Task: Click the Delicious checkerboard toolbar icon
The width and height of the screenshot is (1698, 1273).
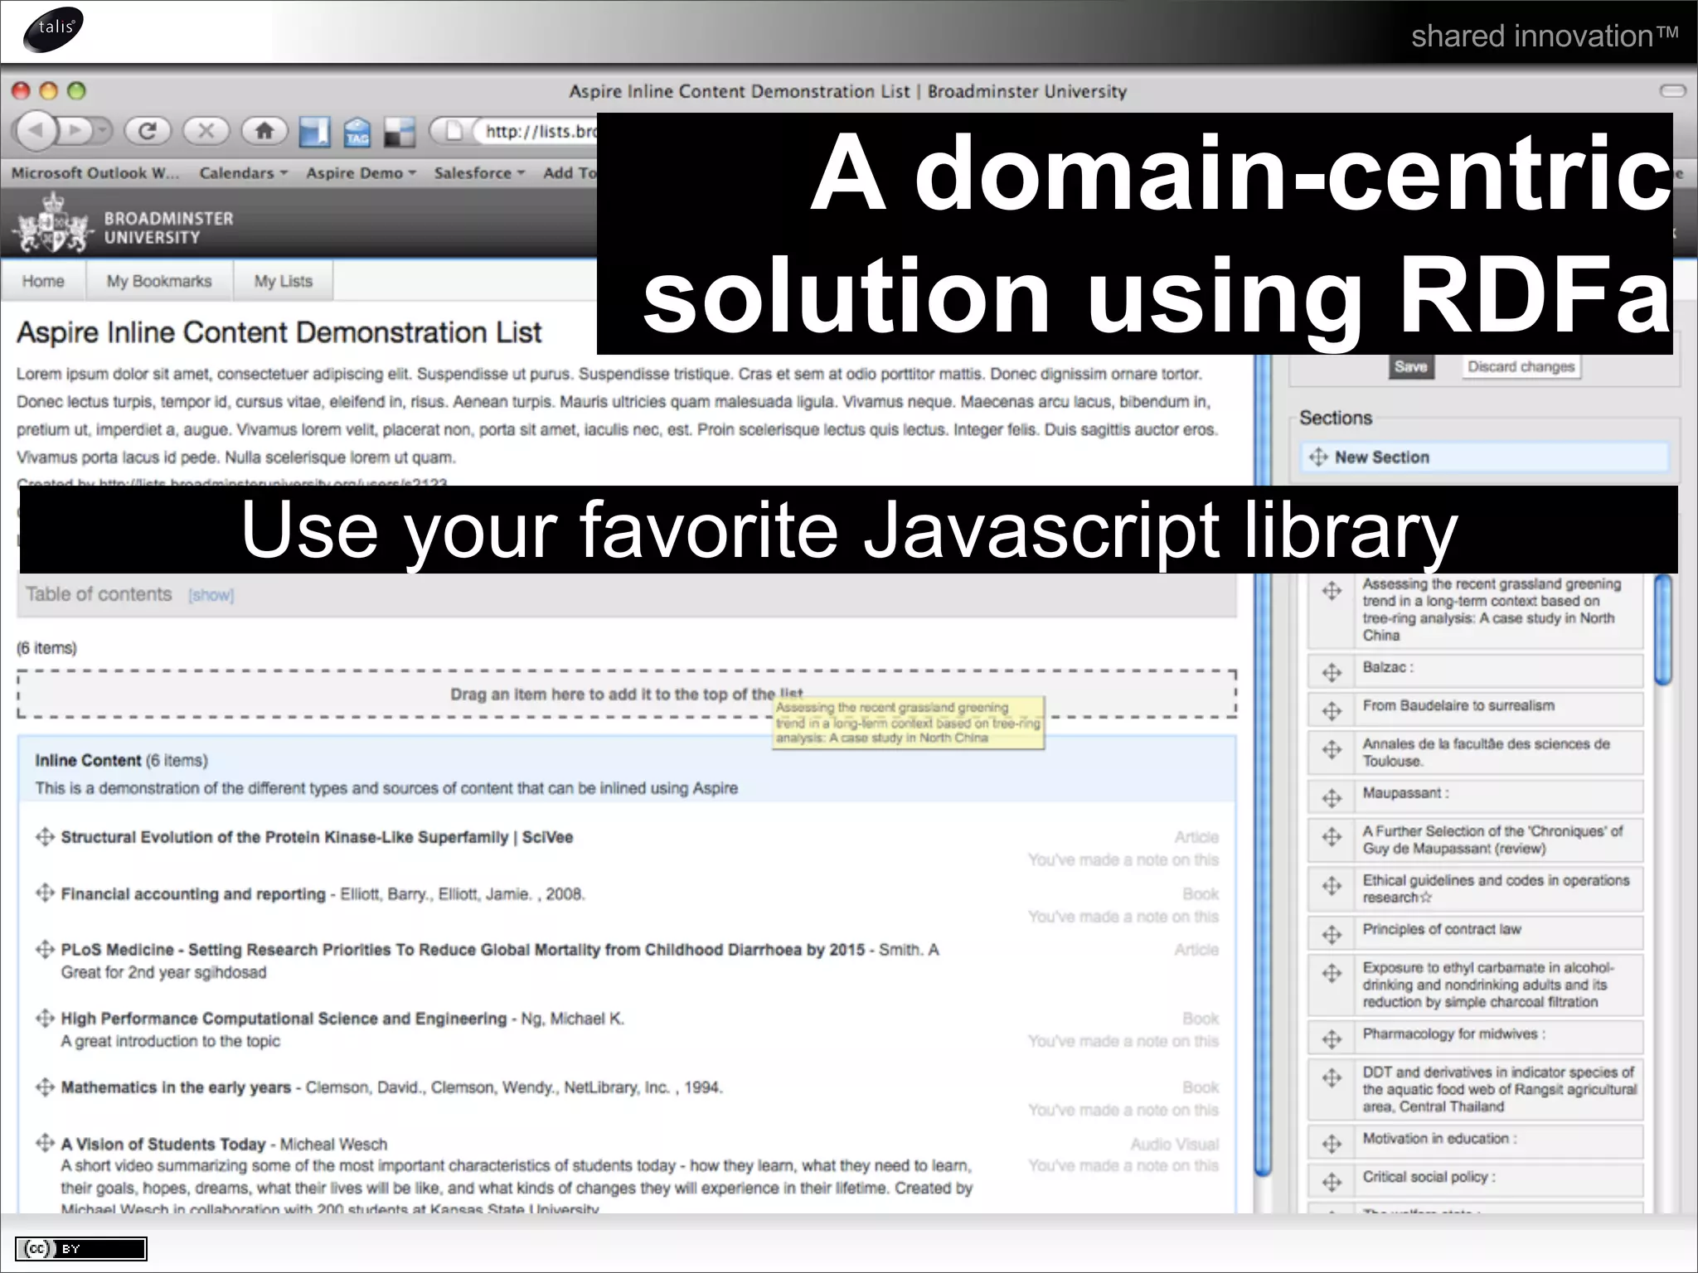Action: (400, 132)
